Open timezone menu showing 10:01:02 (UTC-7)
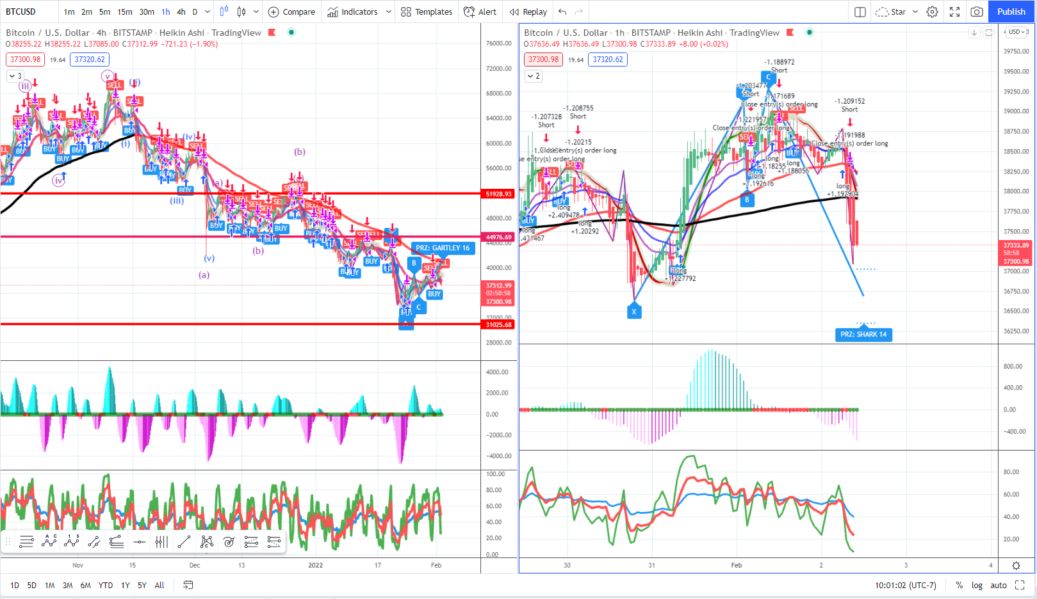Viewport: 1037px width, 599px height. [906, 585]
